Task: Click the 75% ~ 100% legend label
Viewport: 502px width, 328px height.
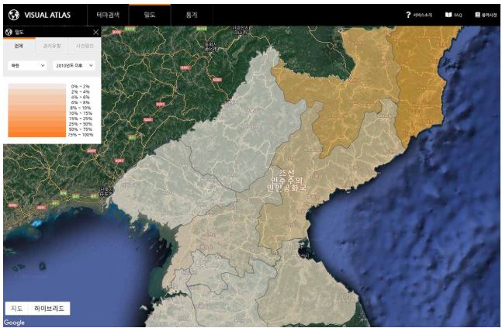Action: (81, 135)
